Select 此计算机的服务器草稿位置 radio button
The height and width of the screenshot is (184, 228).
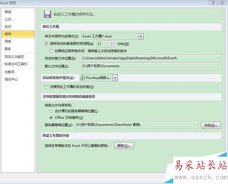pos(51,111)
